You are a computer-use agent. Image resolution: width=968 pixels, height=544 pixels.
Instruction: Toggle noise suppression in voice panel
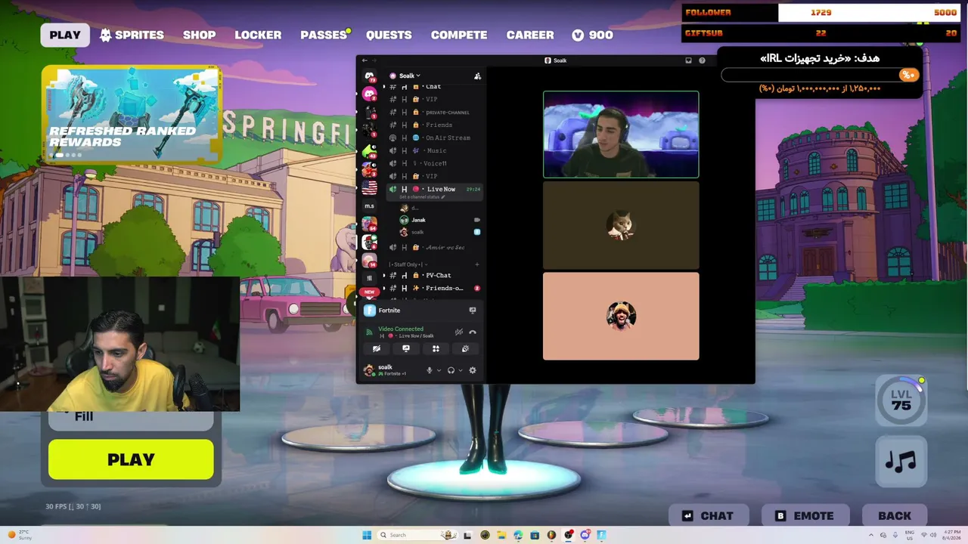[458, 332]
